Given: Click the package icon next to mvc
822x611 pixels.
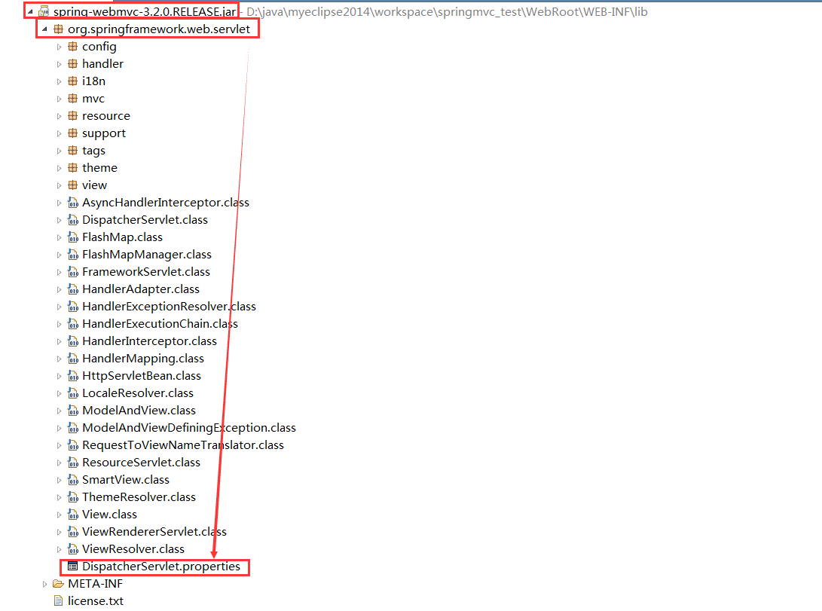Looking at the screenshot, I should [73, 99].
